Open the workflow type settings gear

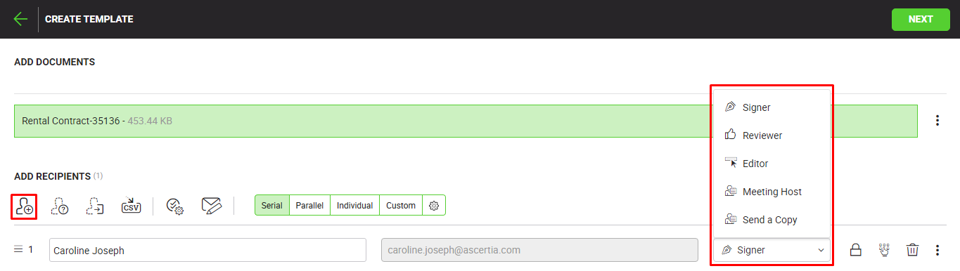(x=434, y=206)
